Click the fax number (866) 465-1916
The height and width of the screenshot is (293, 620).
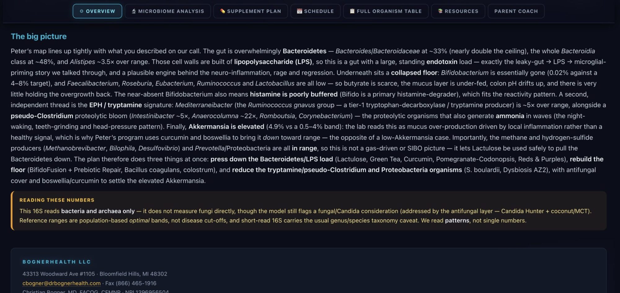point(136,283)
